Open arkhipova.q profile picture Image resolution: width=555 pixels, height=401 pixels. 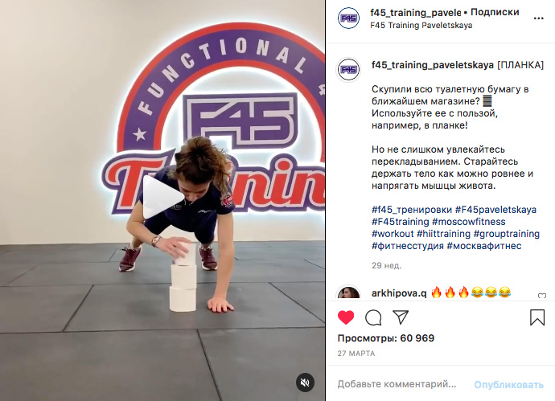pyautogui.click(x=348, y=293)
